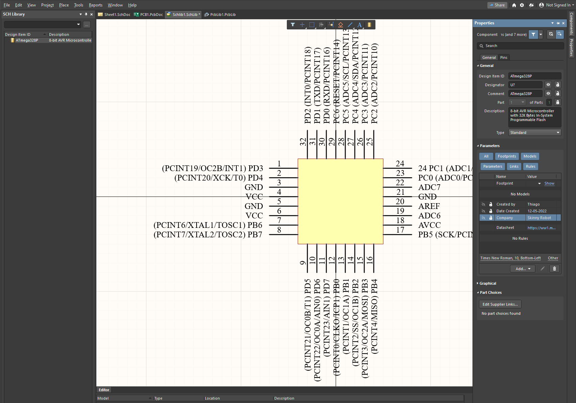Delete selected parameter with trash icon
576x403 pixels.
[554, 269]
